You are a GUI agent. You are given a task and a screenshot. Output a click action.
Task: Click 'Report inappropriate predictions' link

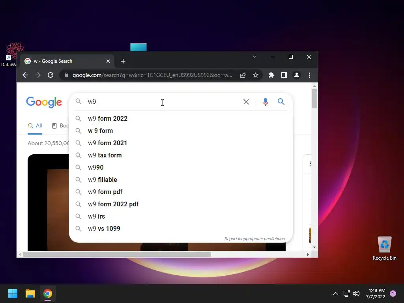coord(254,239)
